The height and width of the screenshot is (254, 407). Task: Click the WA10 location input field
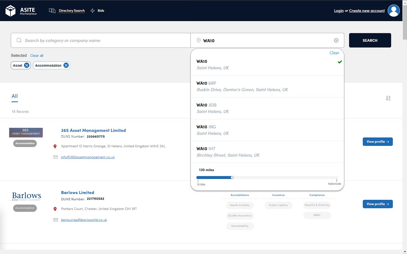click(267, 40)
